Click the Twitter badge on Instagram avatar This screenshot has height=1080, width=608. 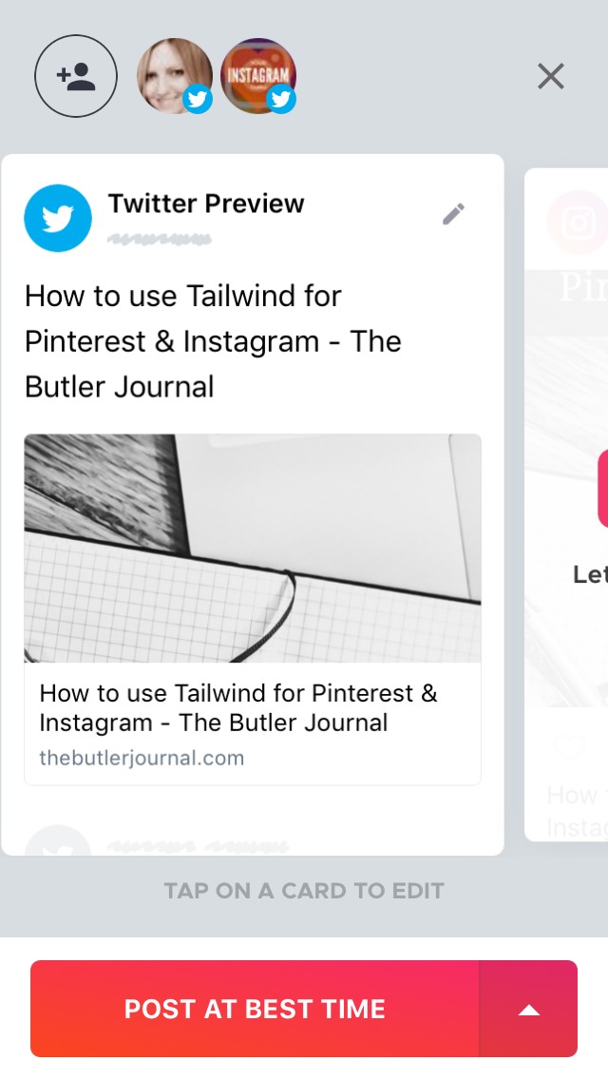[x=281, y=100]
